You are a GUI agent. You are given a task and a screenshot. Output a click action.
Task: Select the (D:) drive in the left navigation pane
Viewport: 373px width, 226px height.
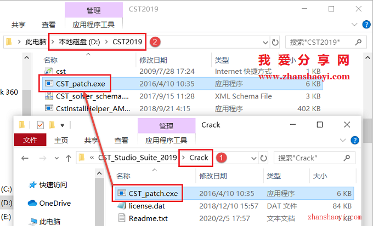(7, 203)
